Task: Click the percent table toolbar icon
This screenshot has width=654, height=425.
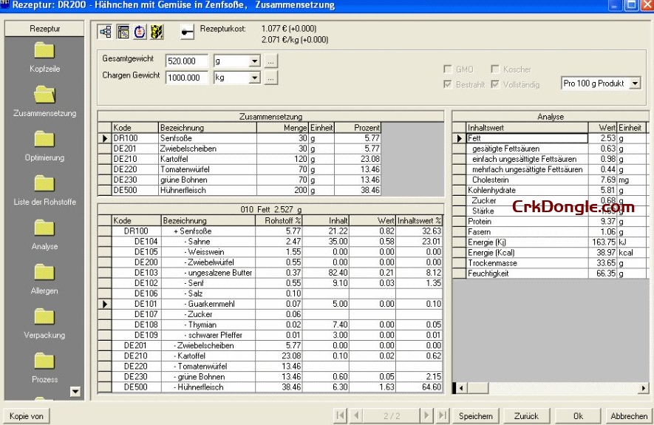Action: 123,32
